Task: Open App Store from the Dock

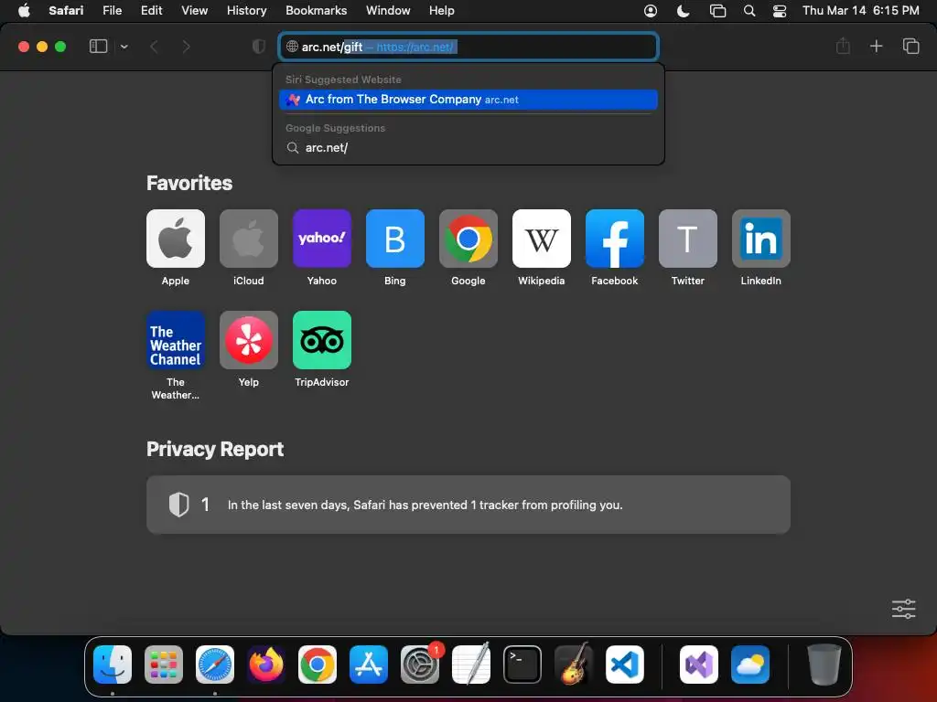Action: pyautogui.click(x=369, y=665)
